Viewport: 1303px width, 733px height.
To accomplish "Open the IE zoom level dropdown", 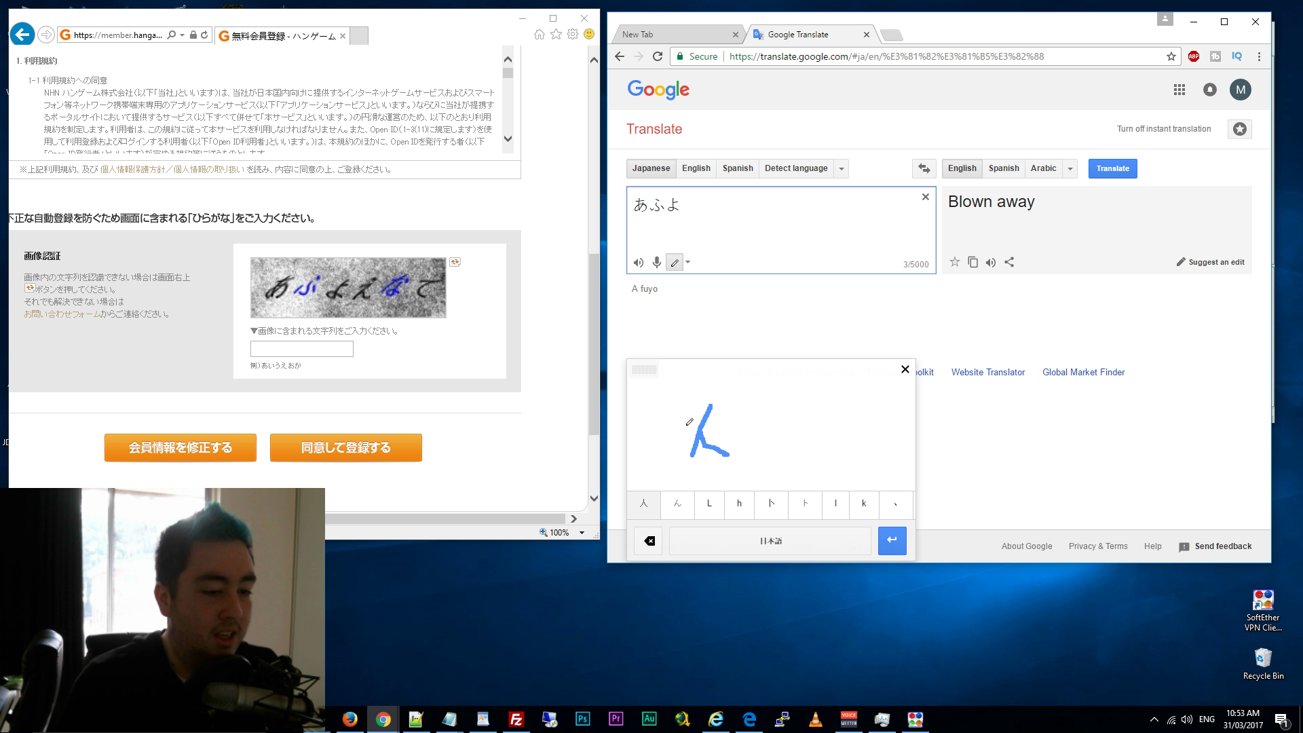I will click(582, 533).
